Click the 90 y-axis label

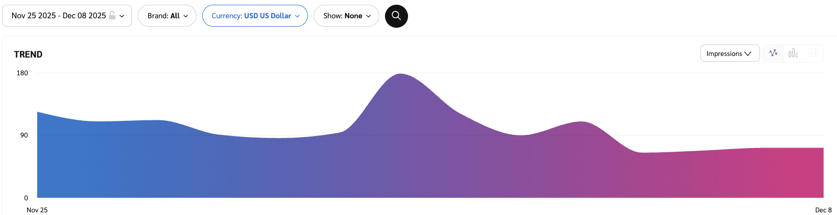[24, 135]
